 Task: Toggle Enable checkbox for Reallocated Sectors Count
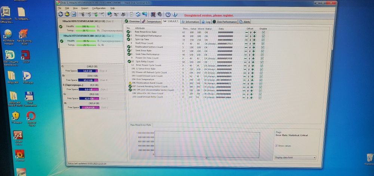tap(263, 47)
